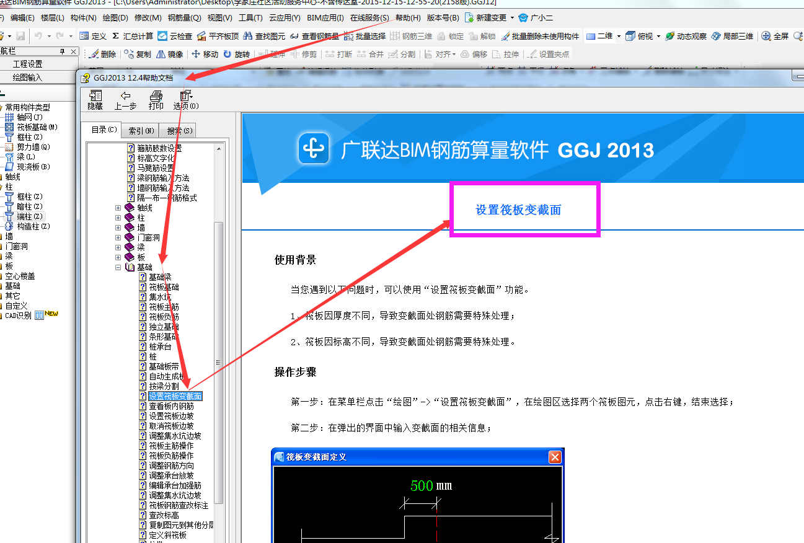Viewport: 804px width, 543px height.
Task: Open 查找图元 binoculars tool
Action: click(265, 37)
